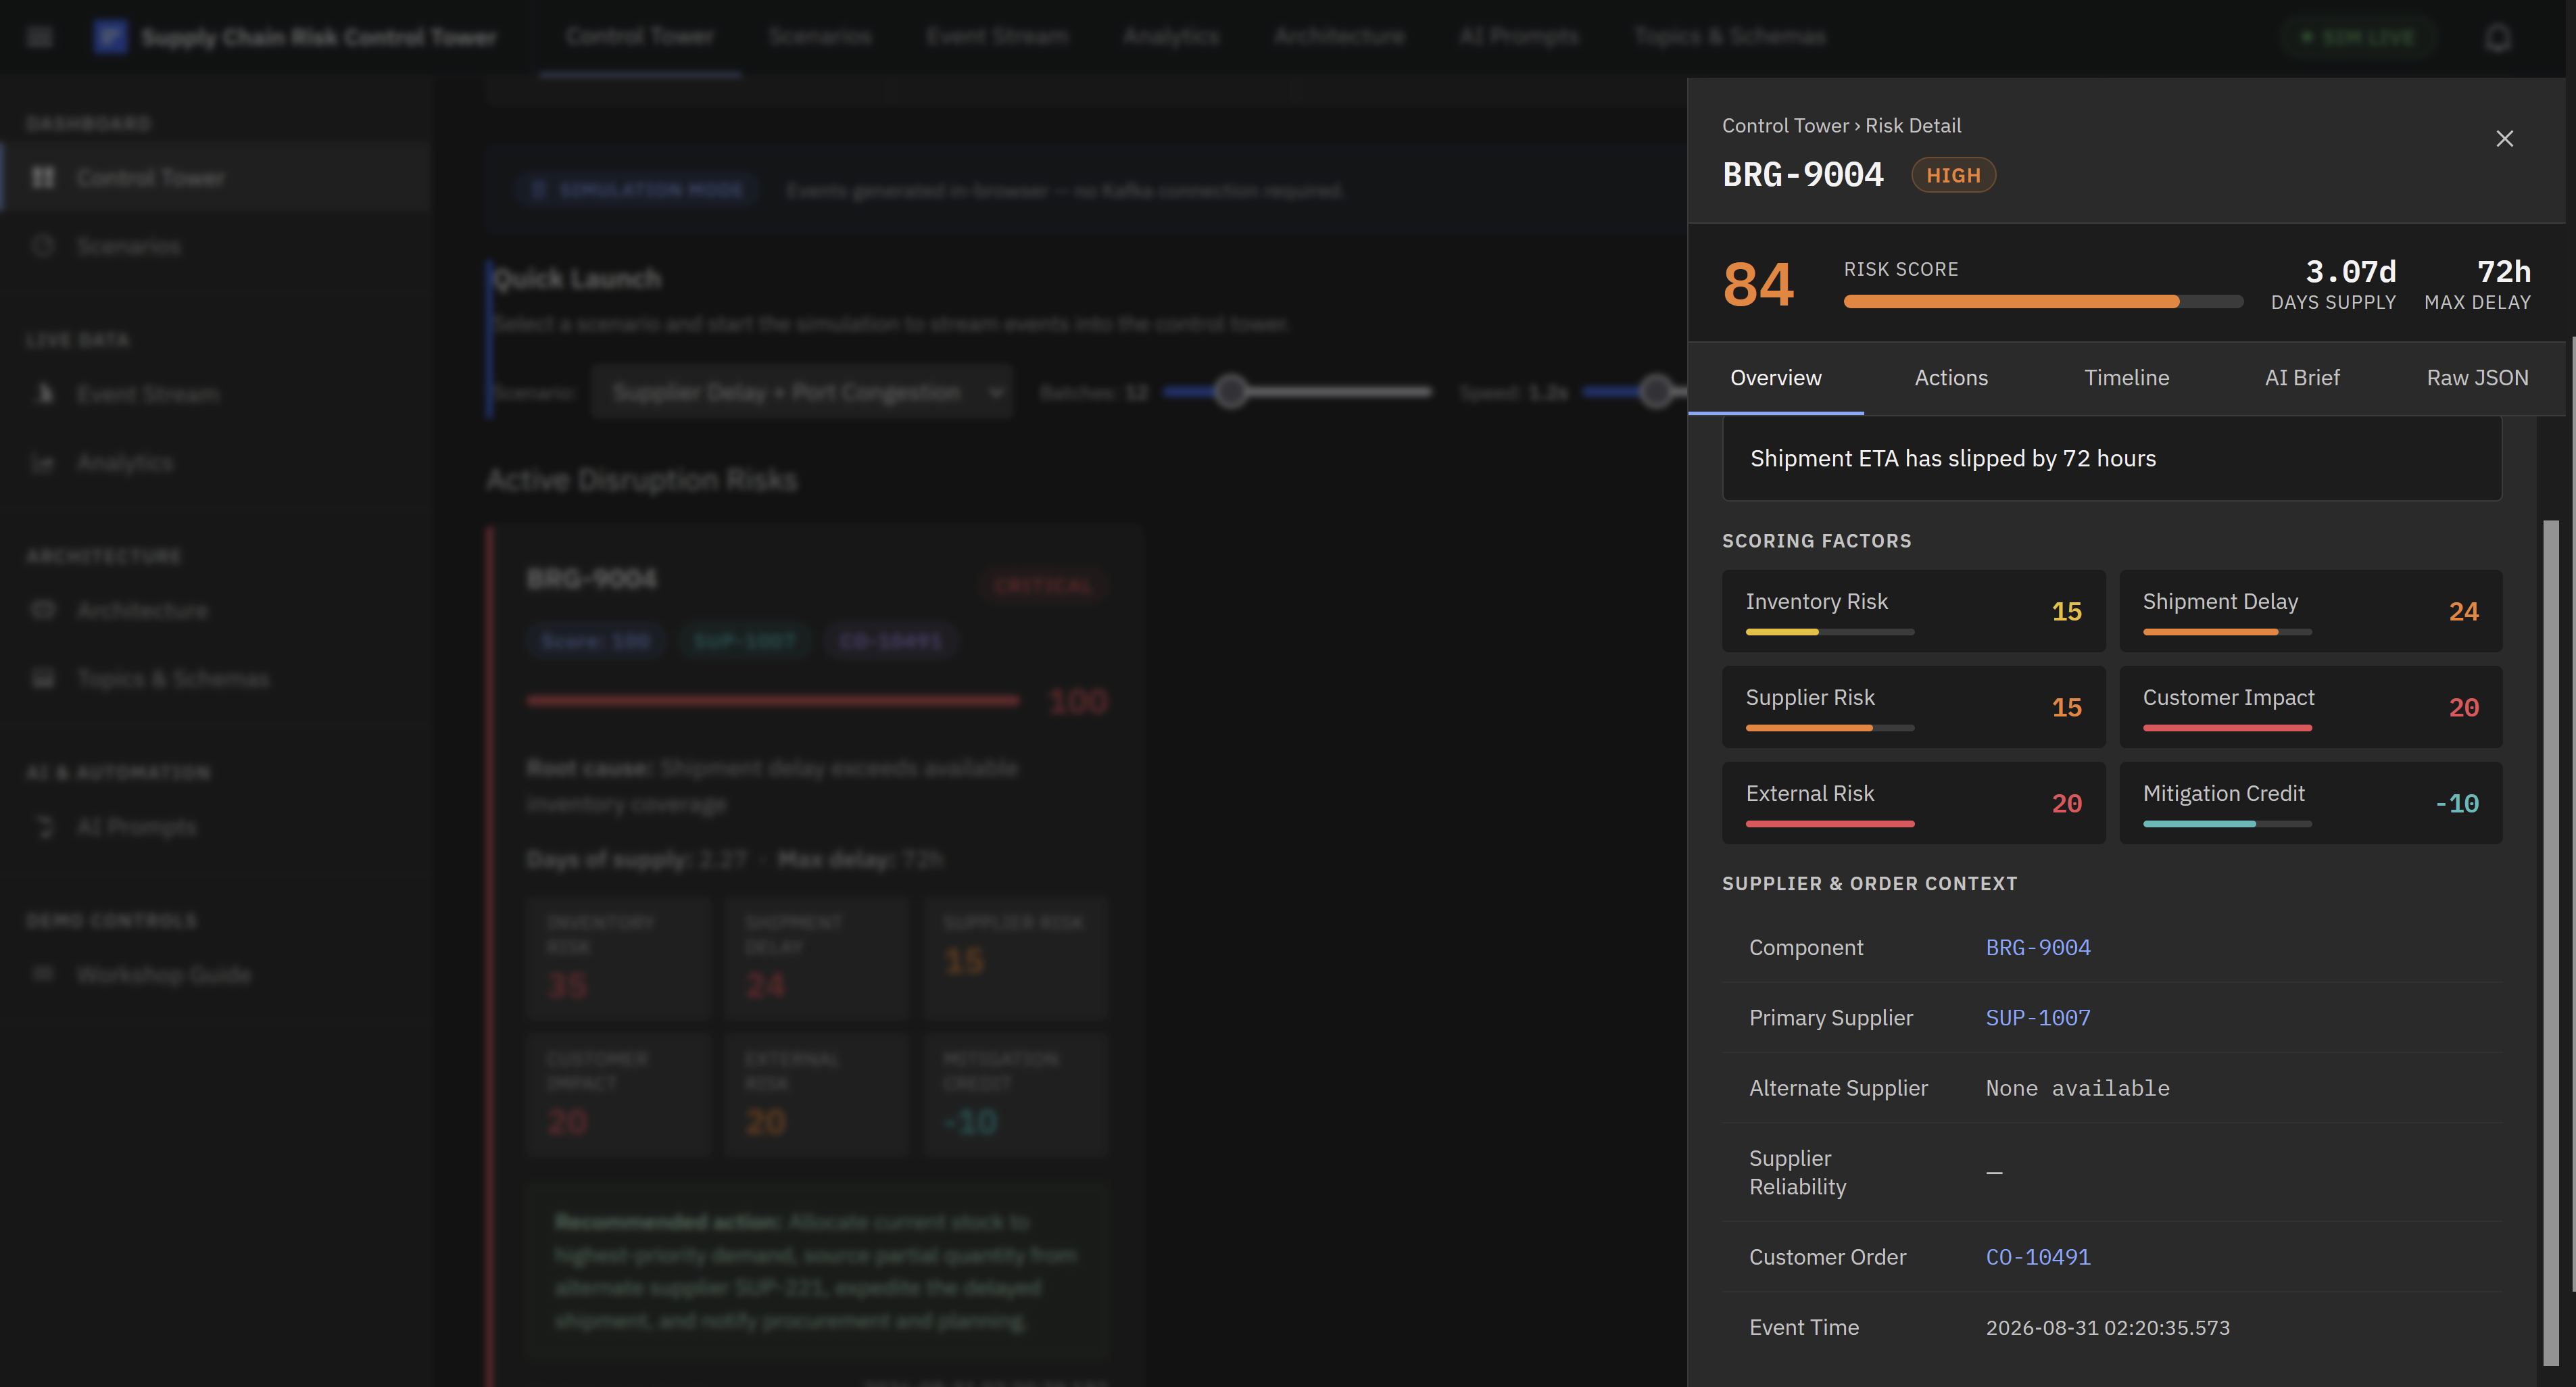Click the Architecture sidebar icon

tap(43, 610)
